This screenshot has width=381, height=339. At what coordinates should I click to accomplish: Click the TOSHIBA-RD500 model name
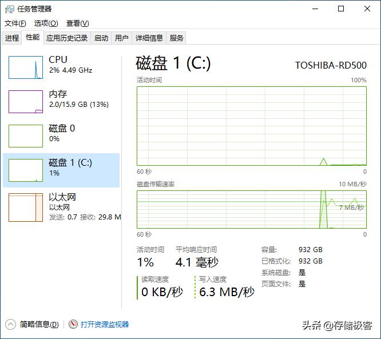[x=331, y=65]
